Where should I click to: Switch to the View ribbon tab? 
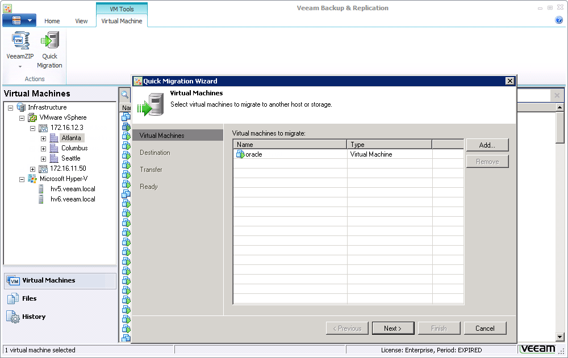(81, 21)
